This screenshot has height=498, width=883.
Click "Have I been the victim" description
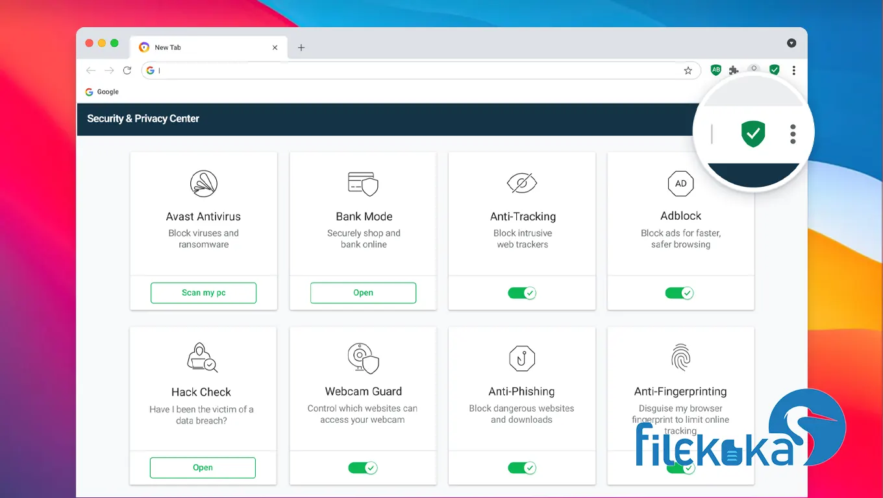point(201,415)
